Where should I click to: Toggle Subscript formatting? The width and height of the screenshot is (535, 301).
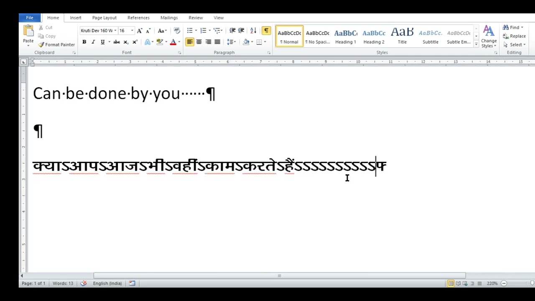(x=126, y=42)
